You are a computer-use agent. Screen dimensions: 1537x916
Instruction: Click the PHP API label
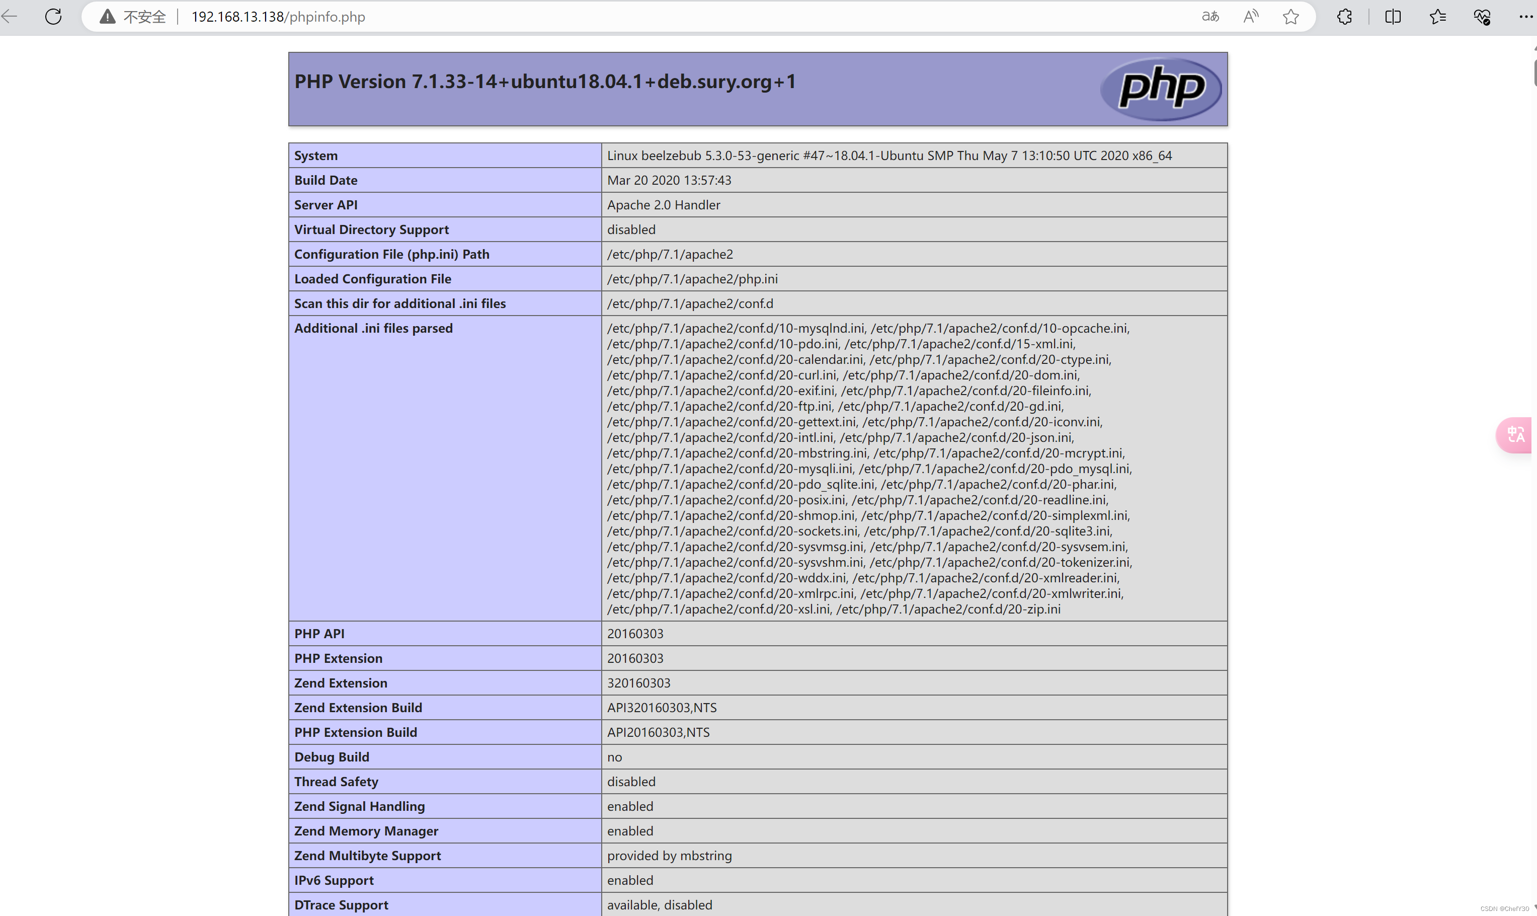(x=319, y=633)
